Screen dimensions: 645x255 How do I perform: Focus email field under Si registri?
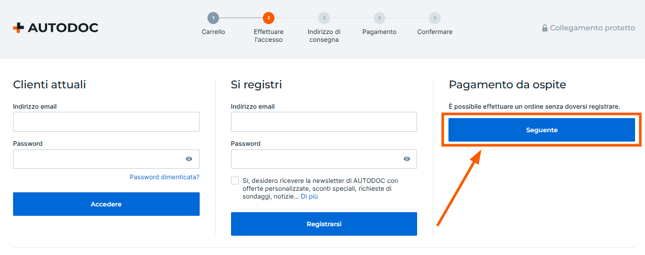[x=324, y=122]
